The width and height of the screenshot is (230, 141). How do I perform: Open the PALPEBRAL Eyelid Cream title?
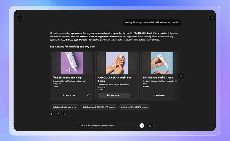coord(158,77)
